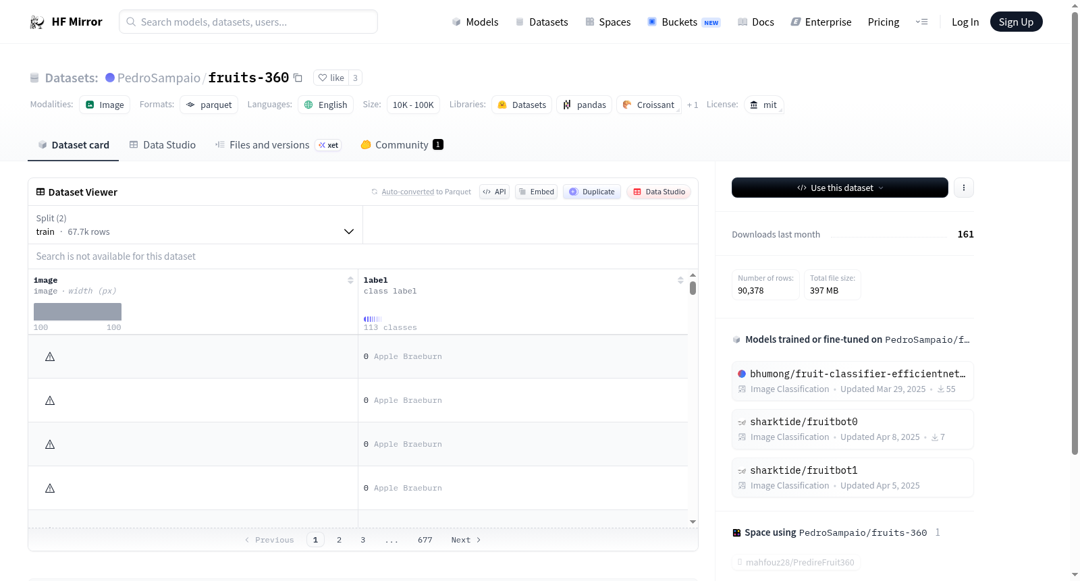
Task: Copy dataset name with the copy icon
Action: coord(298,78)
